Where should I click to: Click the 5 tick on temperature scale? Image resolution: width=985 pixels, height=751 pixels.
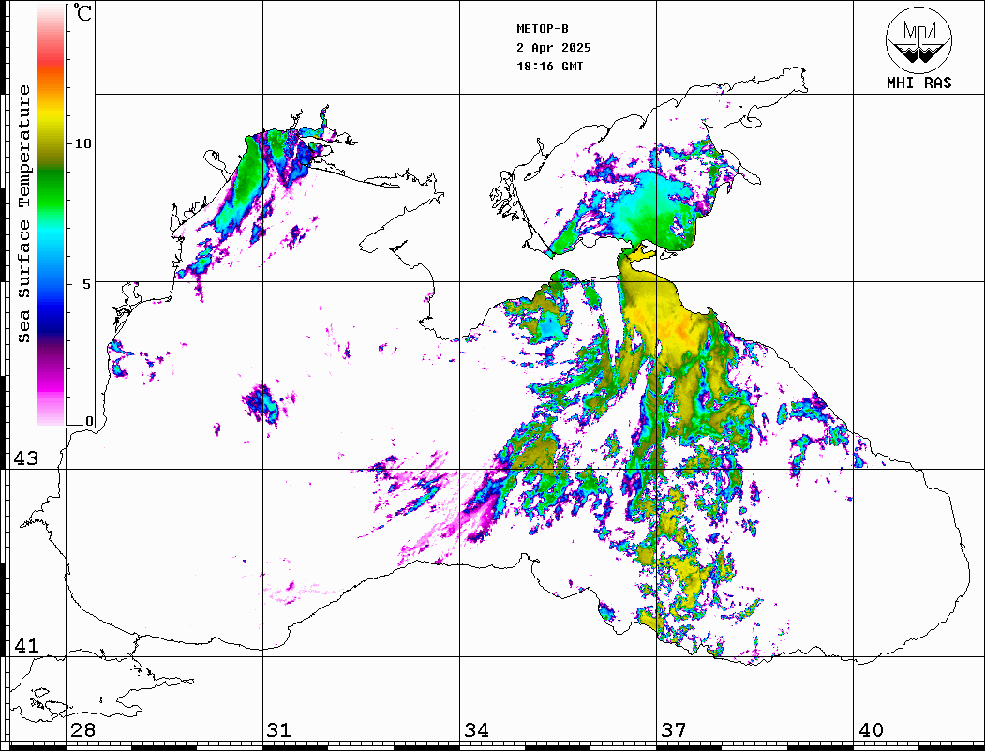coord(87,284)
